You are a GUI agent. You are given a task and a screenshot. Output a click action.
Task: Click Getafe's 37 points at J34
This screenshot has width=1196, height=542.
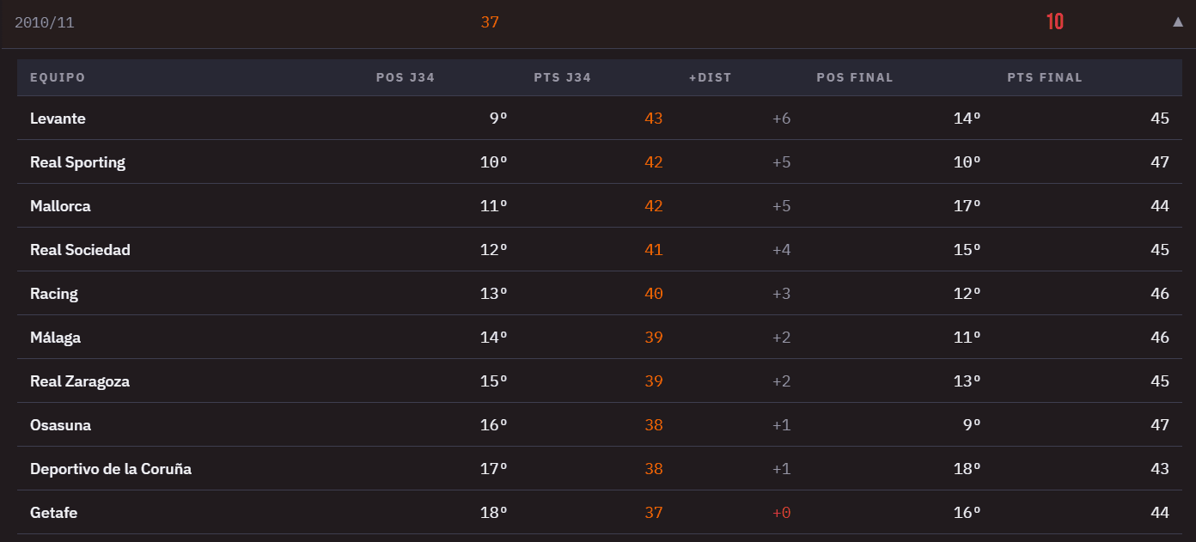654,513
